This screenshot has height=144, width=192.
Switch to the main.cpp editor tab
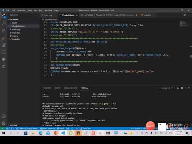[48, 15]
